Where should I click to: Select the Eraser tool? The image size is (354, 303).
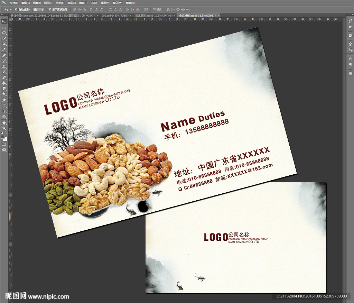click(4, 77)
